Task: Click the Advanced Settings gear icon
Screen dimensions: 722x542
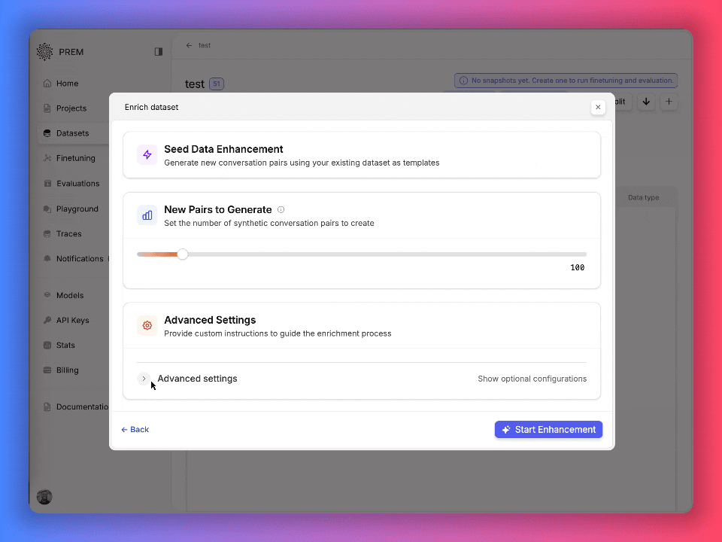Action: pyautogui.click(x=147, y=325)
